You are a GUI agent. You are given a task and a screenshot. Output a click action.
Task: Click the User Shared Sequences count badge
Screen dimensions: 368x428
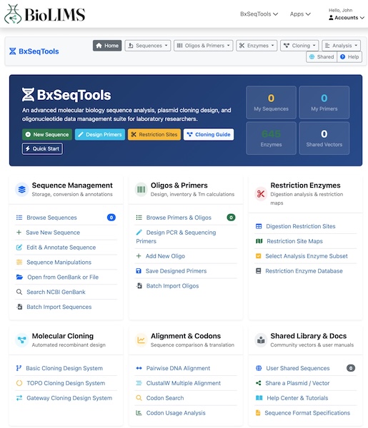pos(351,368)
